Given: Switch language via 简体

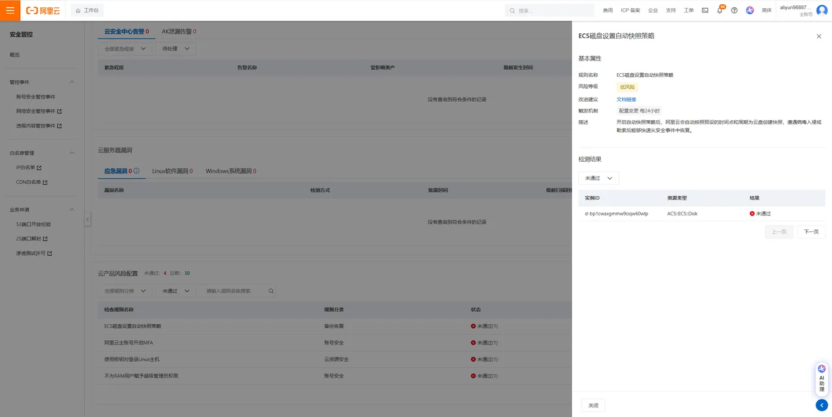Looking at the screenshot, I should 767,11.
